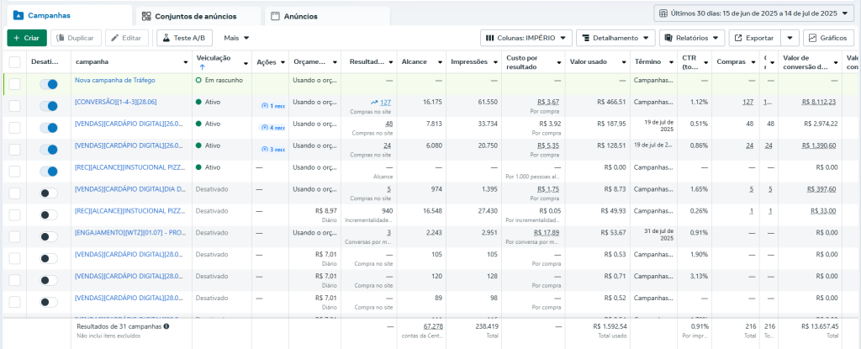Toggle the [VENDAS] campaign with 48 results
The image size is (861, 349).
click(x=49, y=128)
